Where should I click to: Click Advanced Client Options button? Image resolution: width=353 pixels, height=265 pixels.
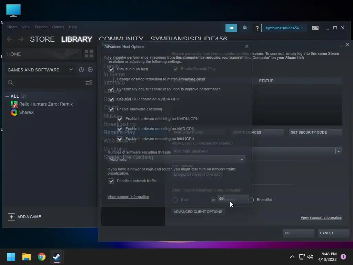tap(198, 212)
